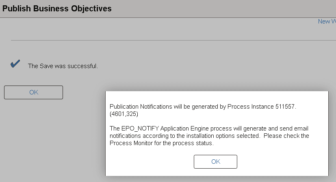
Task: Click OK in the notification dialog
Action: point(215,161)
